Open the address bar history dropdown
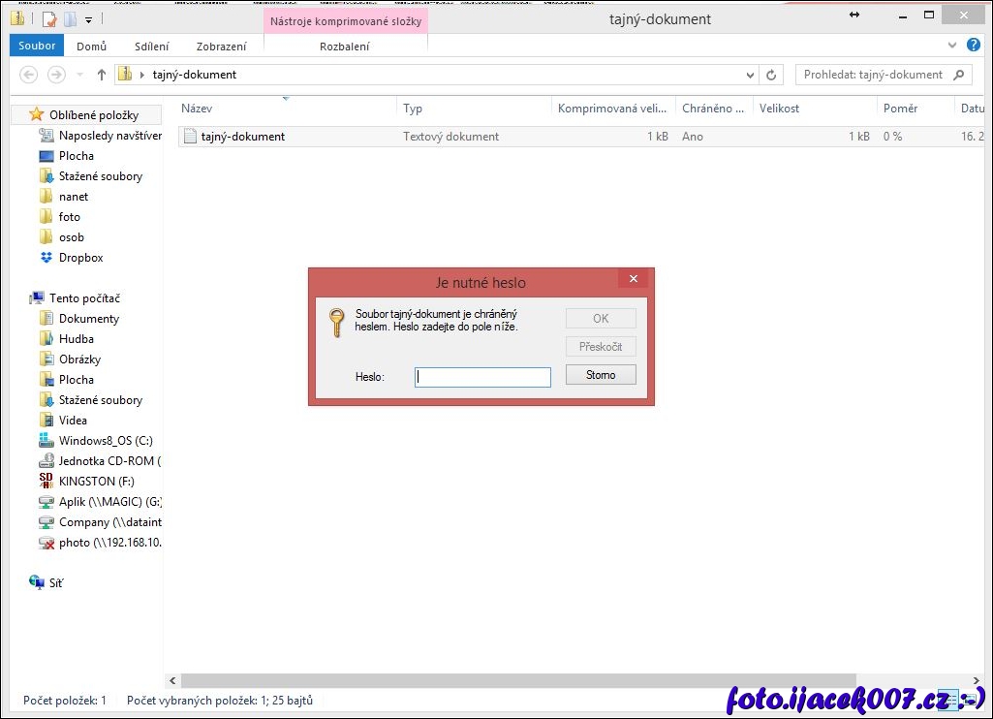This screenshot has width=993, height=719. click(750, 75)
